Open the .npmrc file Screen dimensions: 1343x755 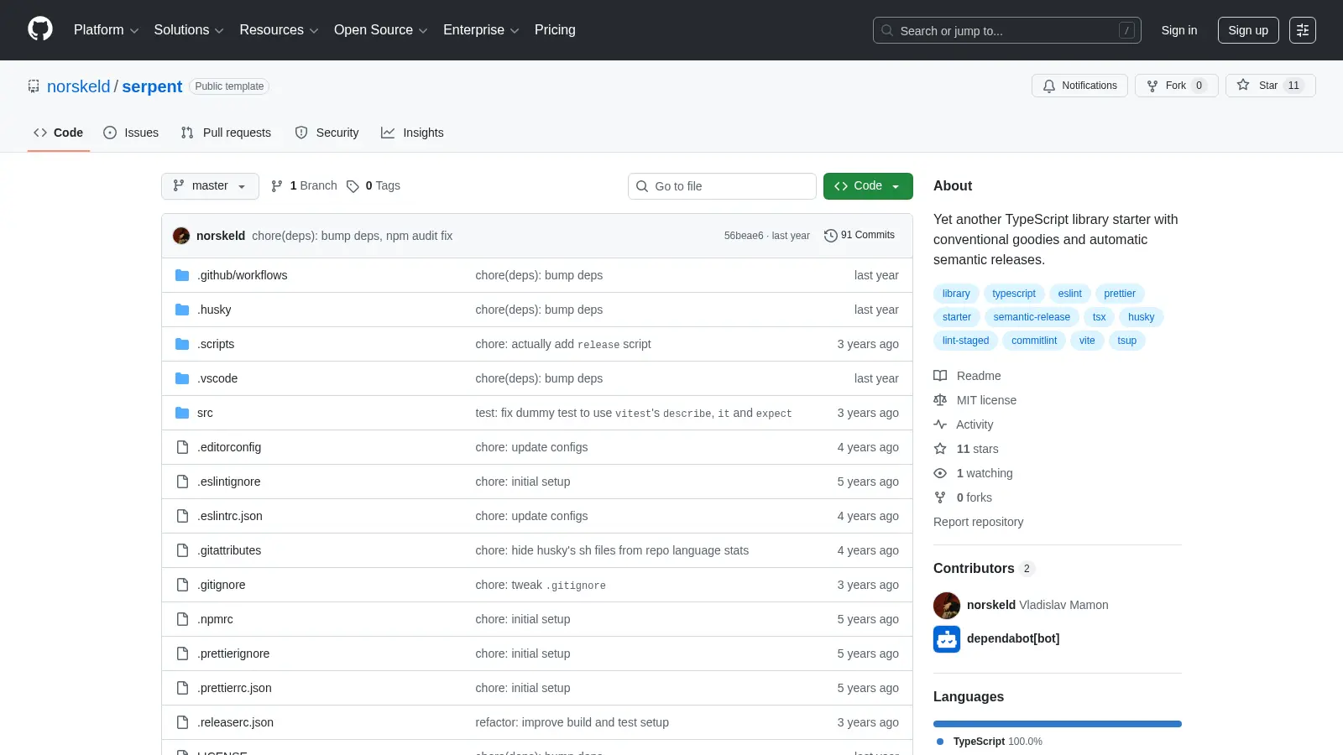tap(215, 619)
